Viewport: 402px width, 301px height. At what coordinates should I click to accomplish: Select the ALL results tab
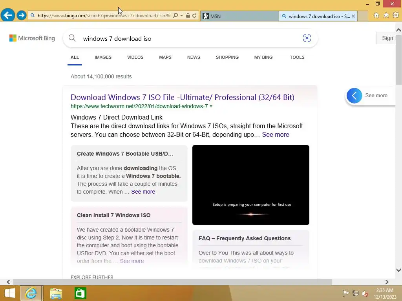click(75, 57)
